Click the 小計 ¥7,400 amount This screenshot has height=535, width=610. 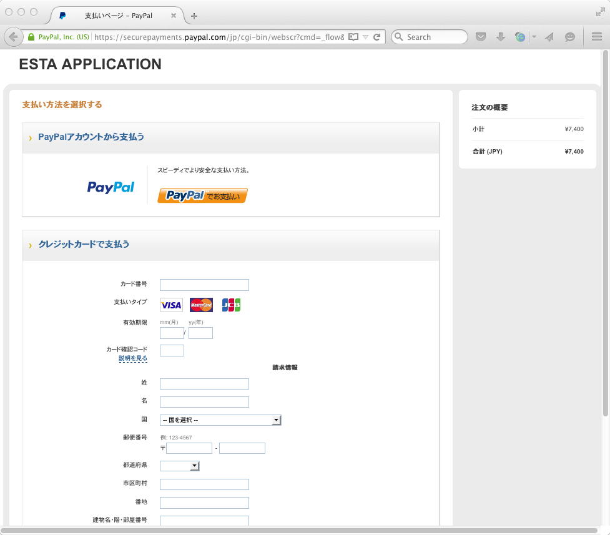point(574,129)
